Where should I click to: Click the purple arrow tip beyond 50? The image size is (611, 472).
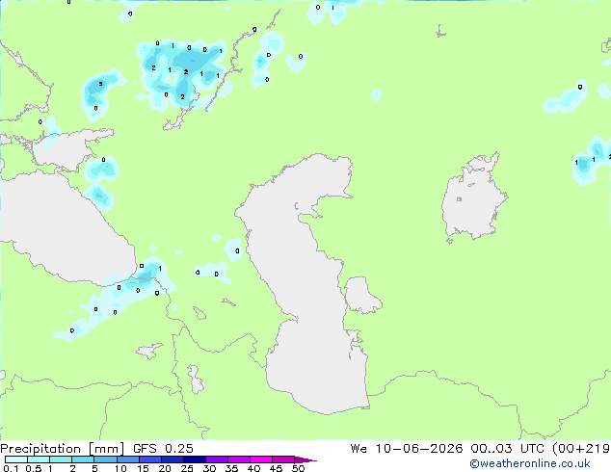click(305, 459)
